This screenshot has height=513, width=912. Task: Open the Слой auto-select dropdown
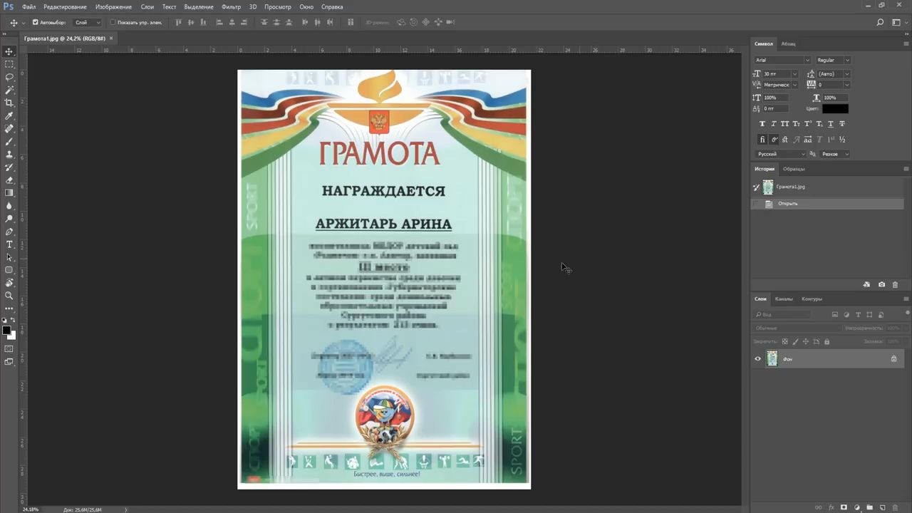pyautogui.click(x=88, y=23)
